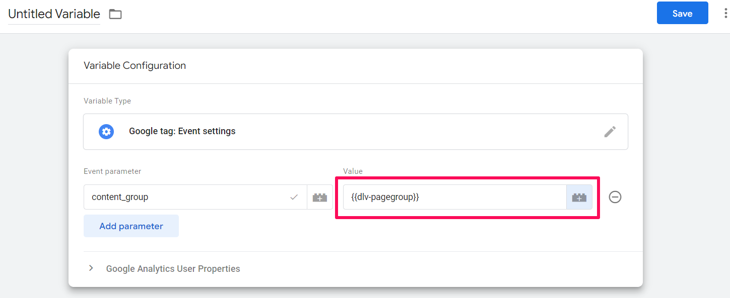This screenshot has height=298, width=730.
Task: Click the Variable Type label
Action: [x=107, y=101]
